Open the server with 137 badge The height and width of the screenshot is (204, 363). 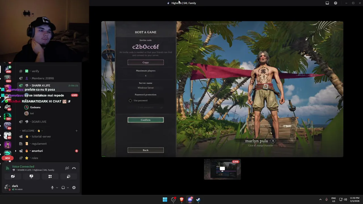(7, 116)
